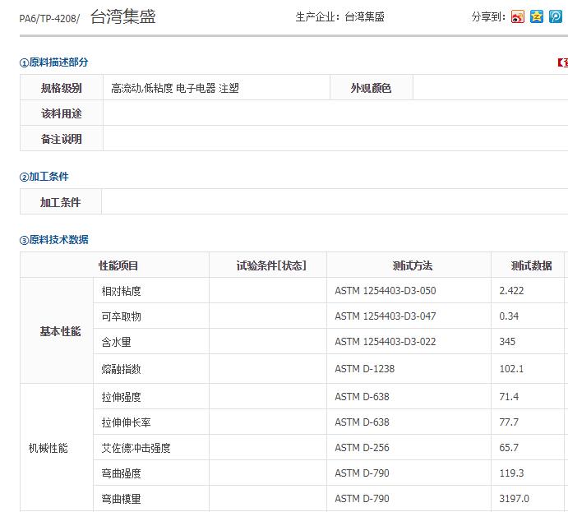The width and height of the screenshot is (568, 512).
Task: Click the 2.422 viscosity value
Action: point(511,291)
